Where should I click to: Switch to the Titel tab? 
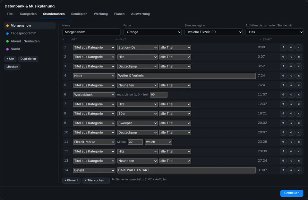[10, 14]
